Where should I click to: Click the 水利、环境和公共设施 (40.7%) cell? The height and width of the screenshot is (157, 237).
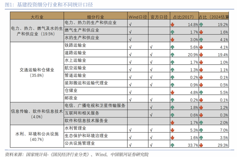(37, 136)
